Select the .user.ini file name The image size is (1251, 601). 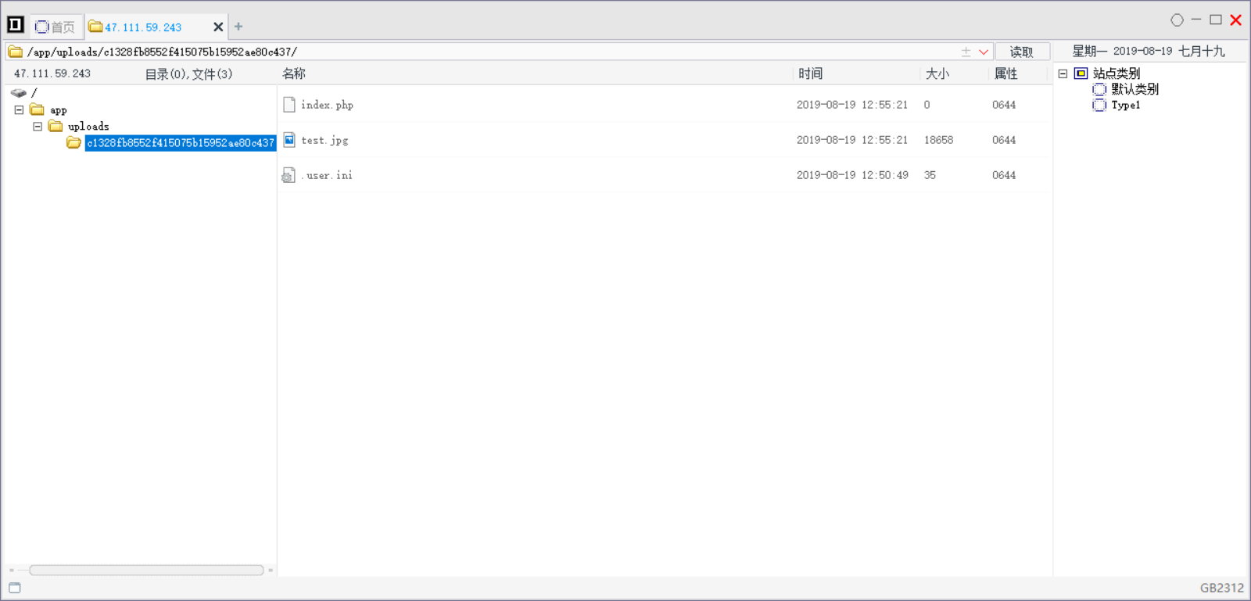point(327,175)
